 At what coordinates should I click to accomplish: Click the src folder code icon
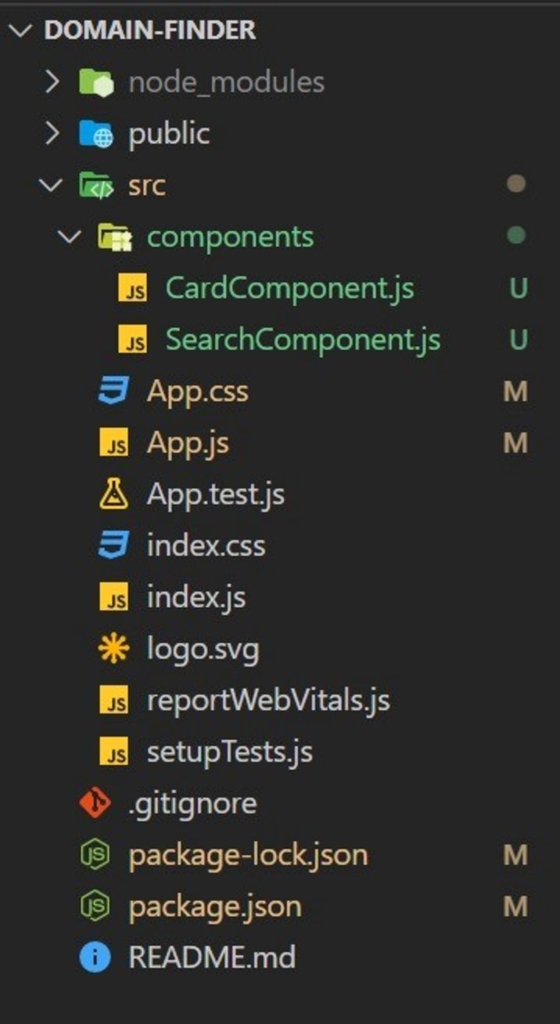tap(96, 186)
